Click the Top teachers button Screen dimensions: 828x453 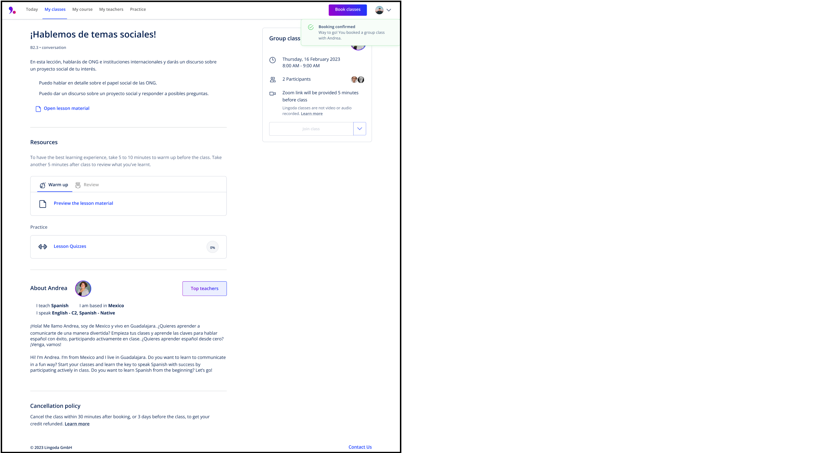pos(205,288)
